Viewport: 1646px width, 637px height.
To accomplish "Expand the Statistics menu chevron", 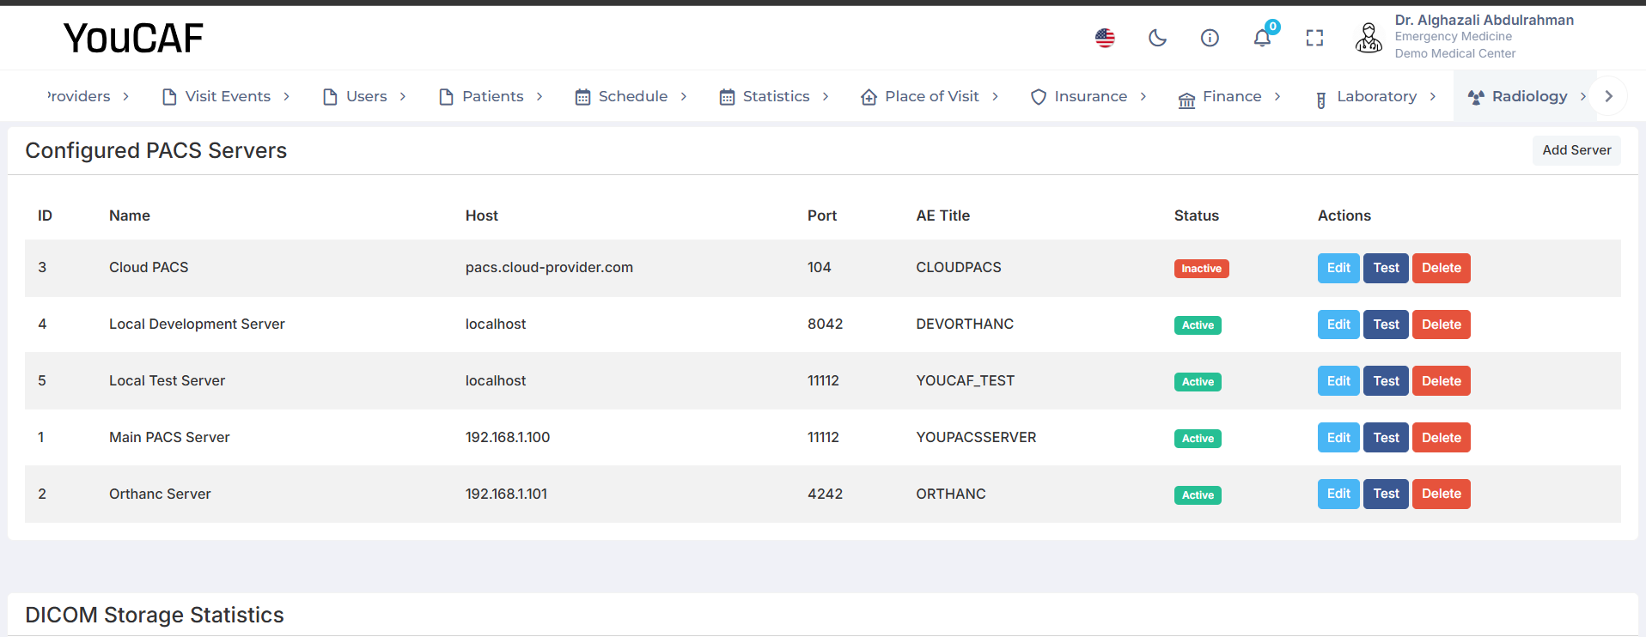I will coord(826,97).
